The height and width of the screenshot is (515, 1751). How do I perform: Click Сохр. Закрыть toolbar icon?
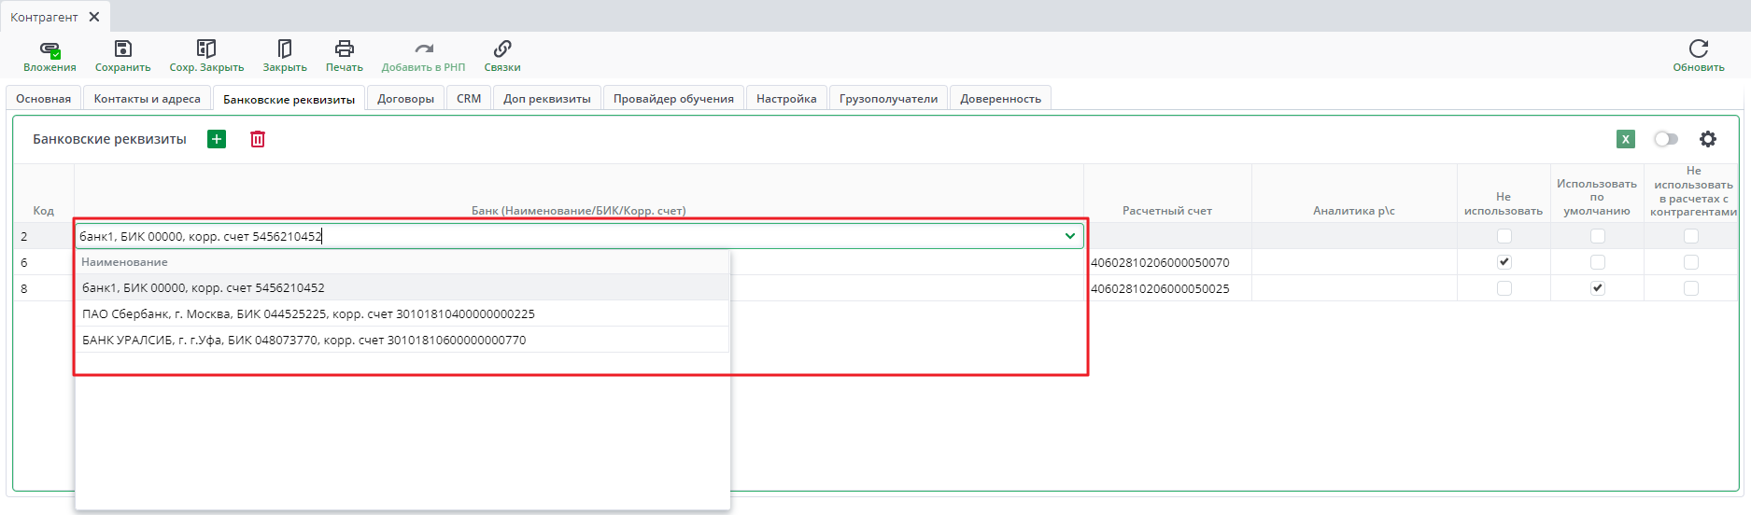206,49
